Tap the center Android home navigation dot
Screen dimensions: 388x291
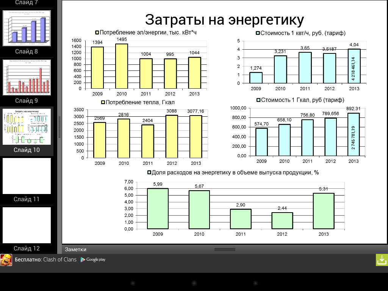pyautogui.click(x=194, y=283)
